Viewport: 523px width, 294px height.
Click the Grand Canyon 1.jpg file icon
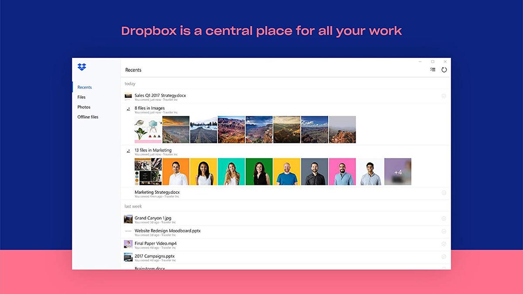[128, 219]
